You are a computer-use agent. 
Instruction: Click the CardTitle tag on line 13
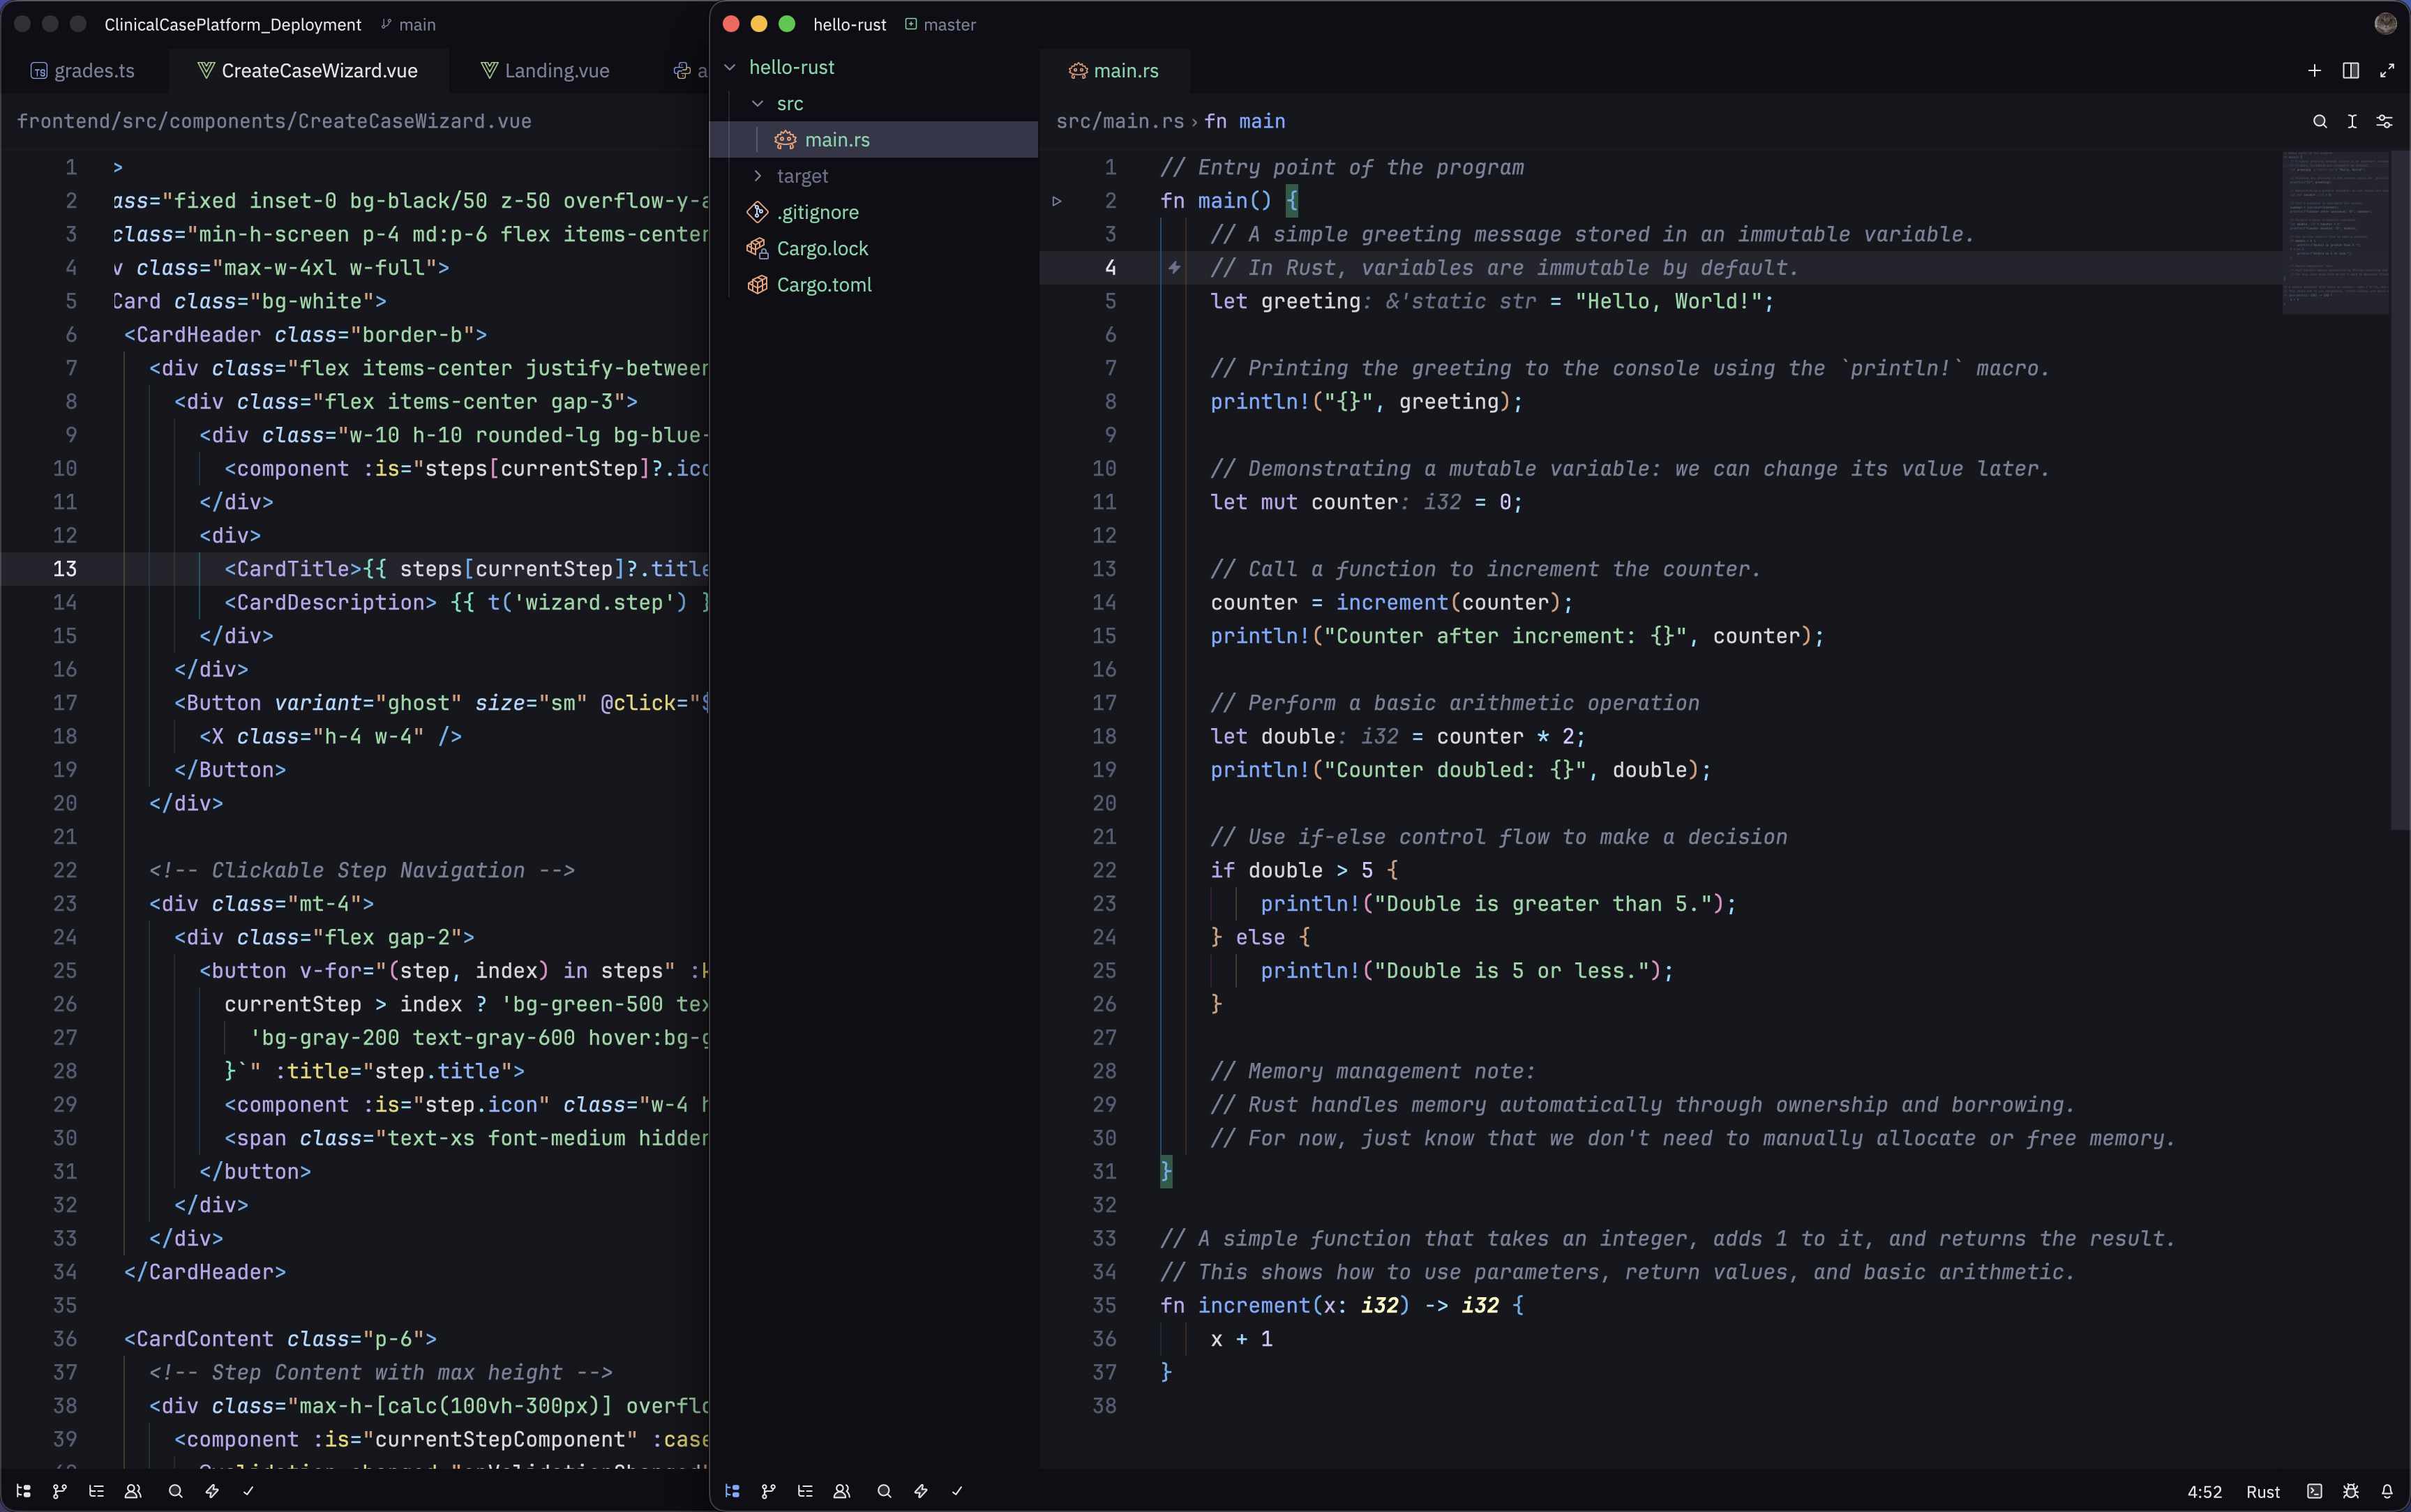(293, 569)
